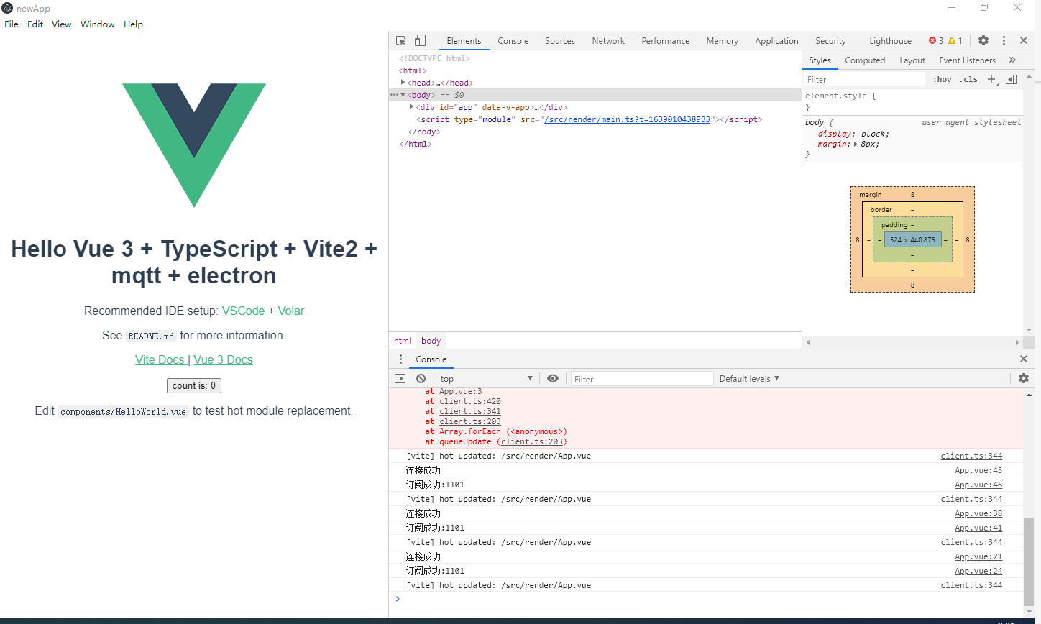1041x624 pixels.
Task: Click the create live expression eye icon
Action: tap(553, 379)
